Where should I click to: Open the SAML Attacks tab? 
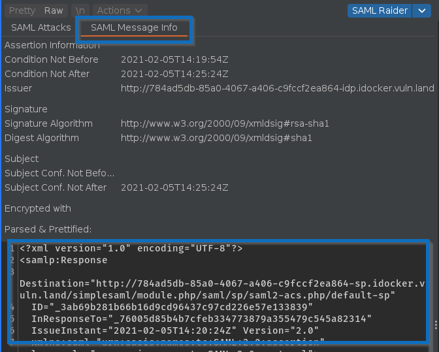(41, 27)
